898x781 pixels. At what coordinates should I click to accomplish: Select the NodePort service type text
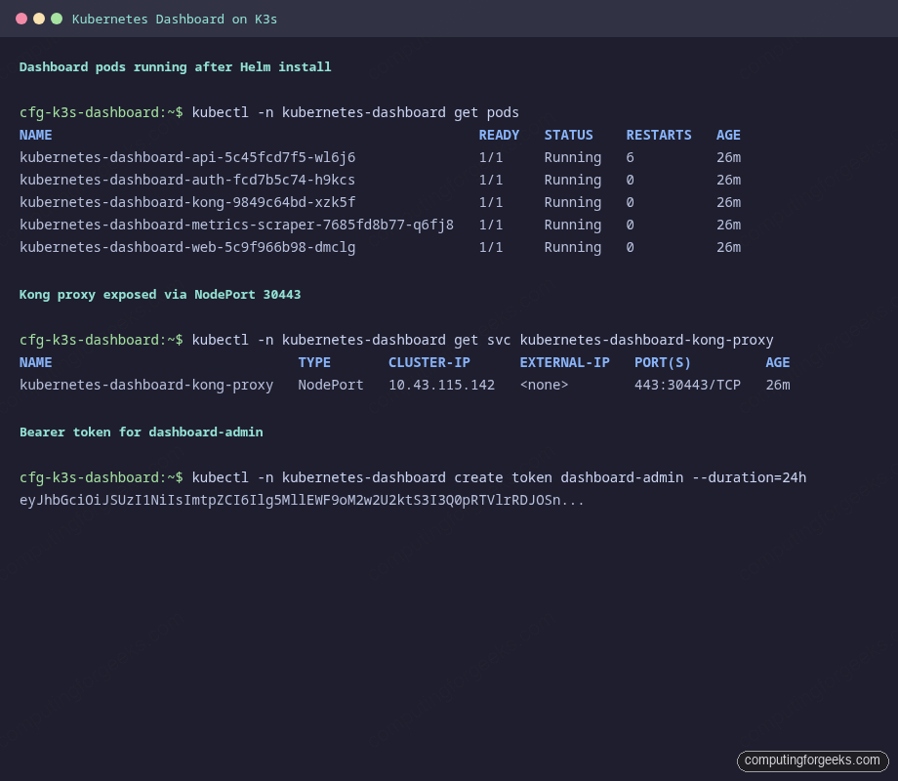(330, 385)
